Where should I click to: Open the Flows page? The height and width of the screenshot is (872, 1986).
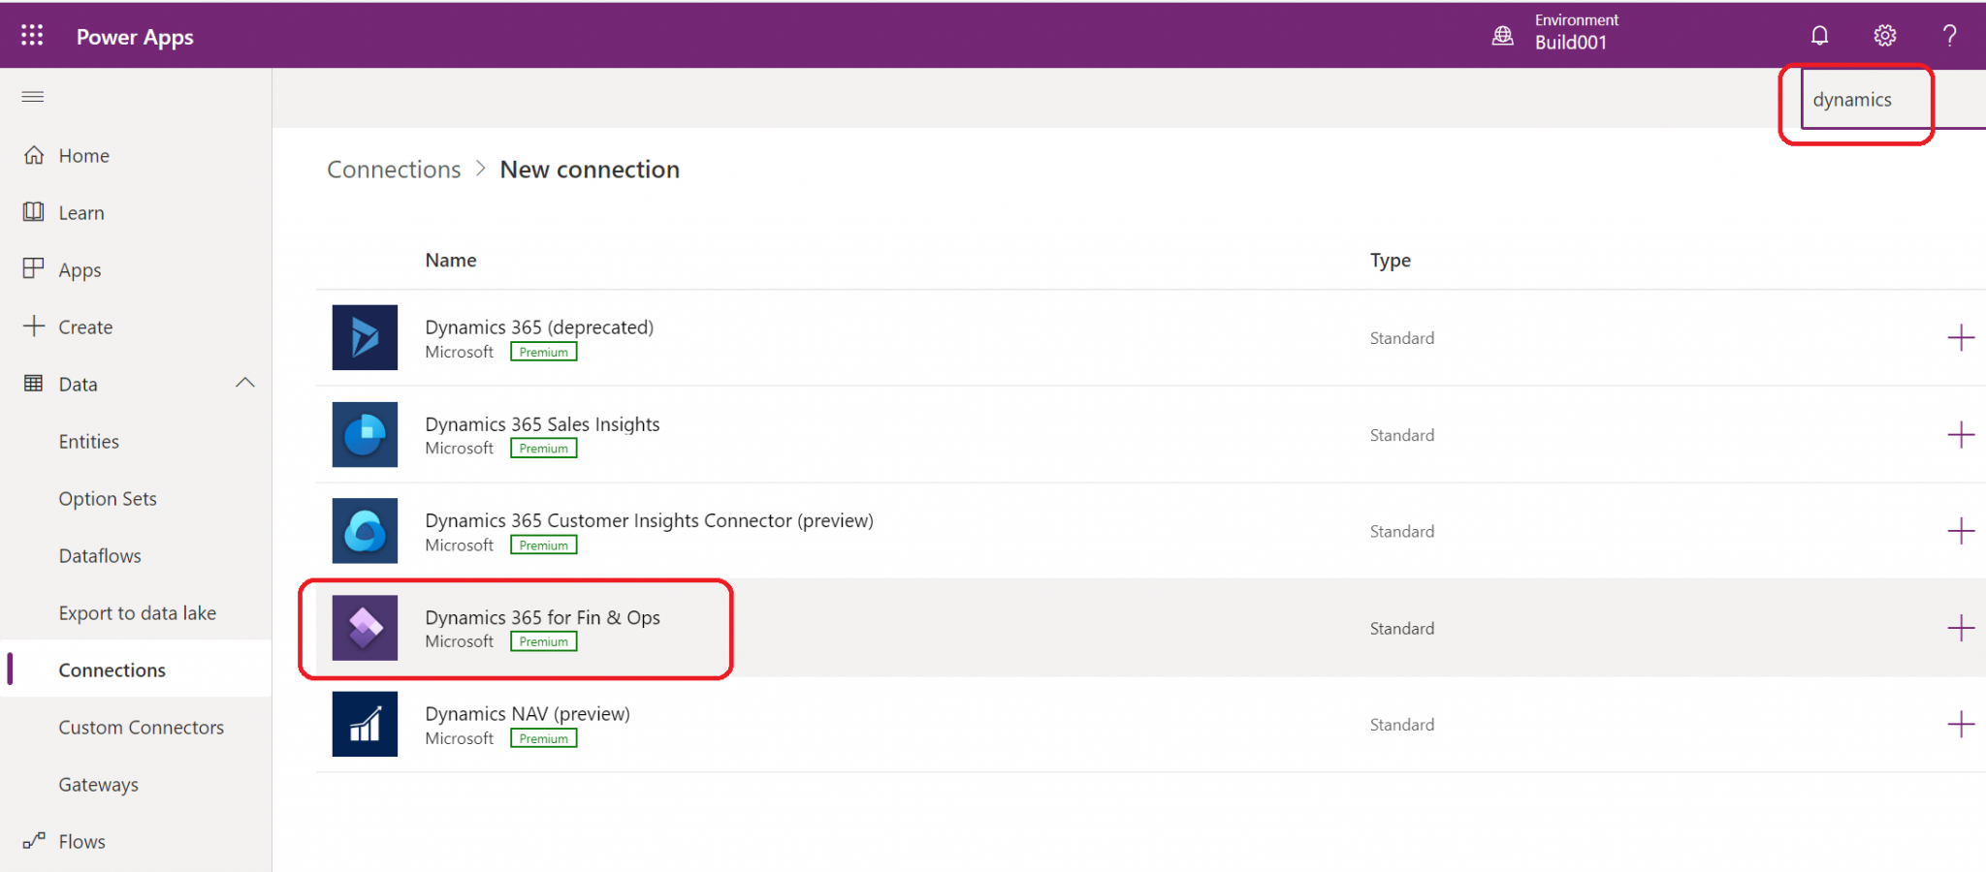[x=81, y=841]
